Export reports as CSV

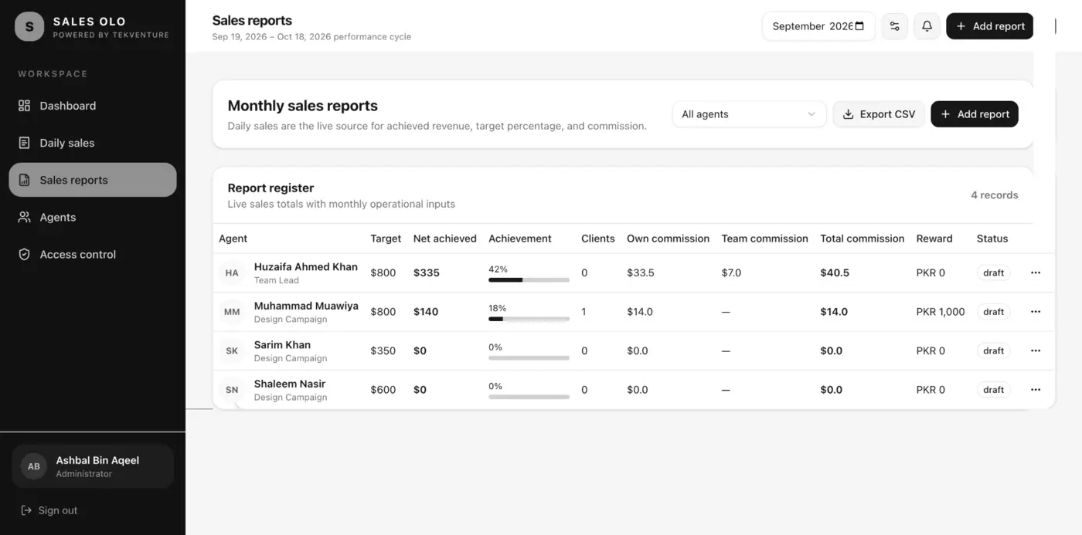(x=879, y=114)
